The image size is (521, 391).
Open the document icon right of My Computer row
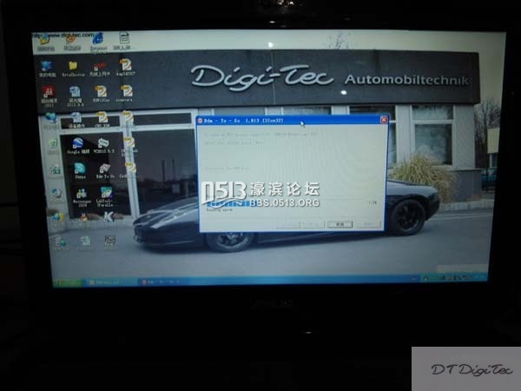pos(126,65)
